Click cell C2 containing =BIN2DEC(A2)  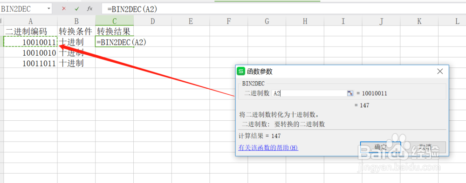tap(115, 42)
